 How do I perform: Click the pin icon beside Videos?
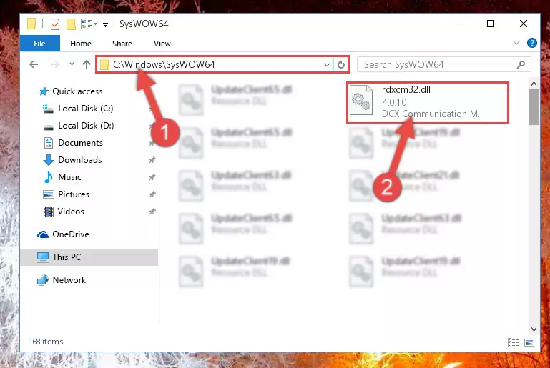pyautogui.click(x=152, y=212)
